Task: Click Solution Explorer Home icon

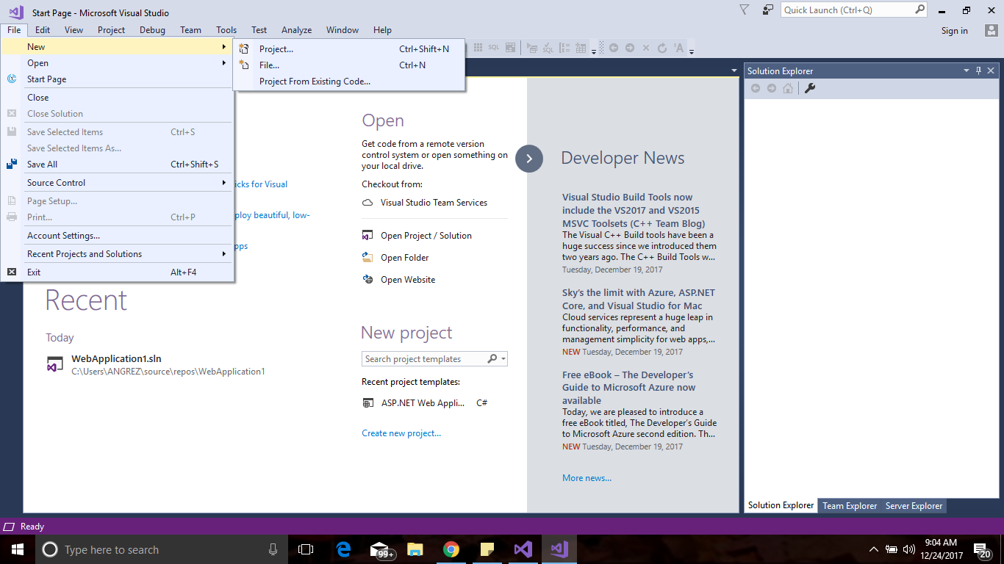Action: (x=788, y=88)
